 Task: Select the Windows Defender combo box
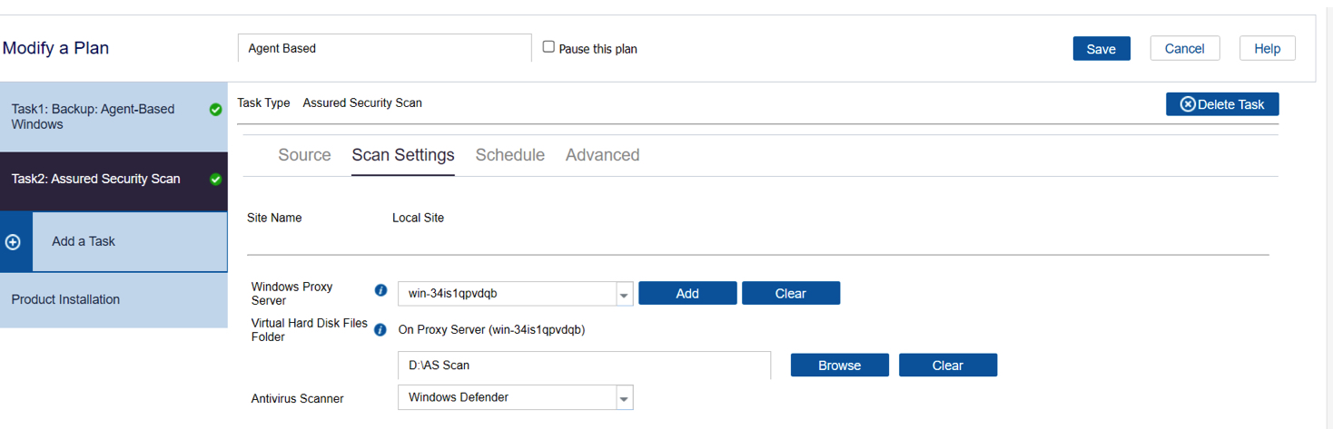pos(516,398)
